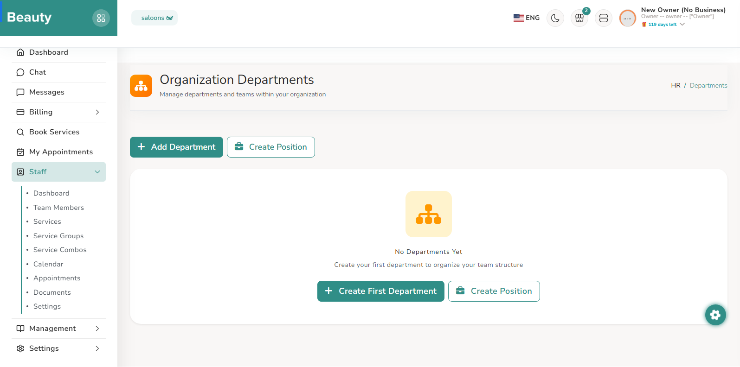740x367 pixels.
Task: Click the Staff badge icon
Action: [x=20, y=172]
